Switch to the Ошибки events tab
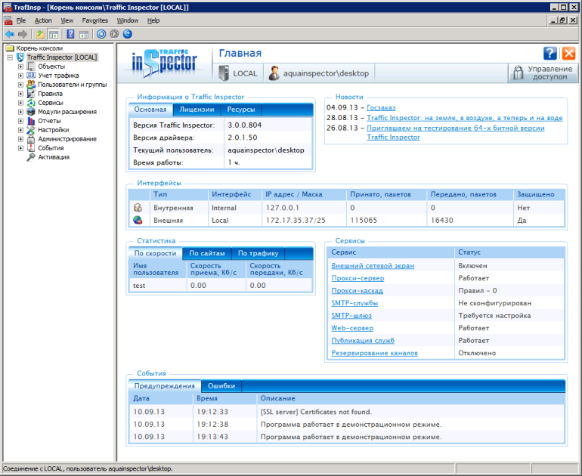The height and width of the screenshot is (476, 582). click(x=221, y=386)
